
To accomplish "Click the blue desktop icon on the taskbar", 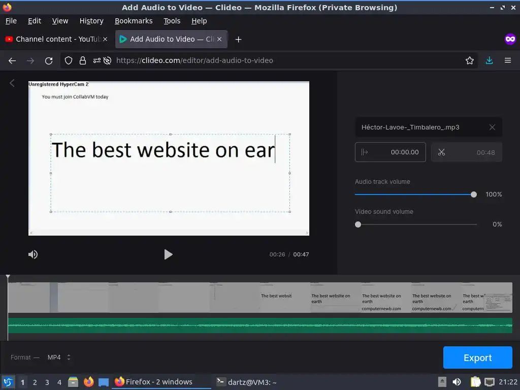I will pos(104,382).
